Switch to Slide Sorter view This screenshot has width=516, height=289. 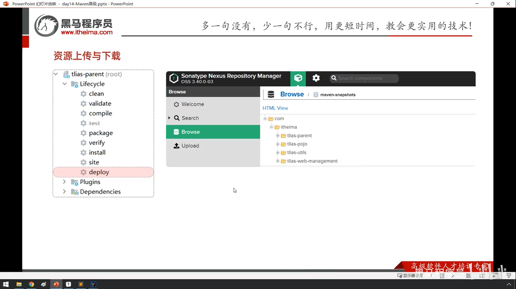point(482,276)
